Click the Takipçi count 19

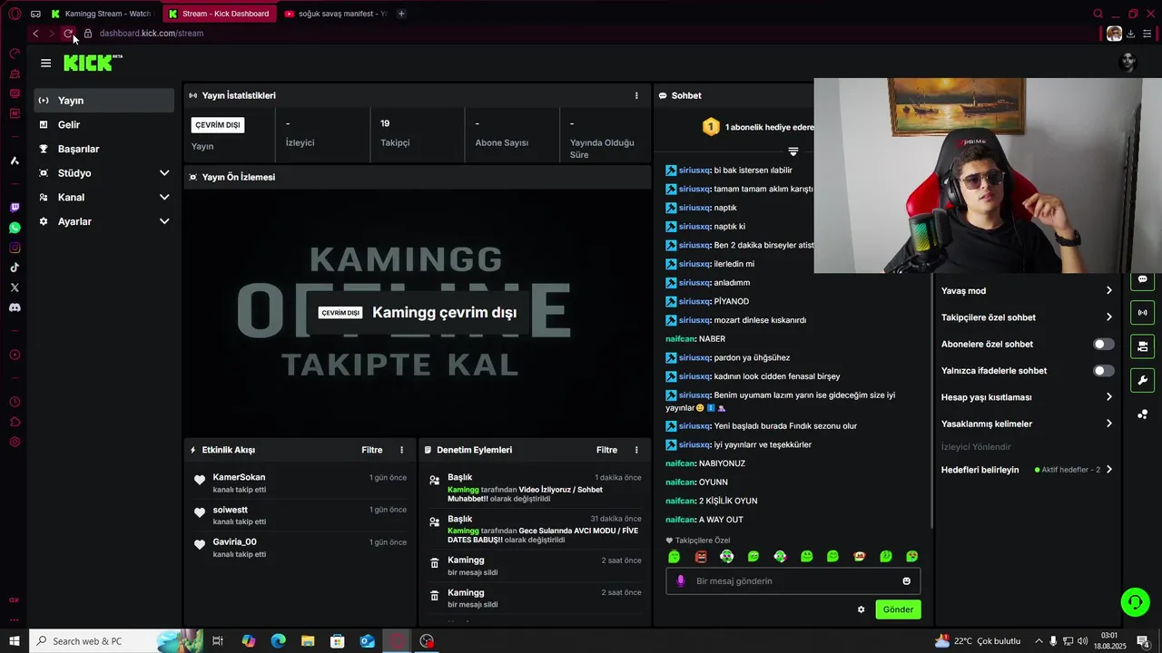(x=385, y=123)
